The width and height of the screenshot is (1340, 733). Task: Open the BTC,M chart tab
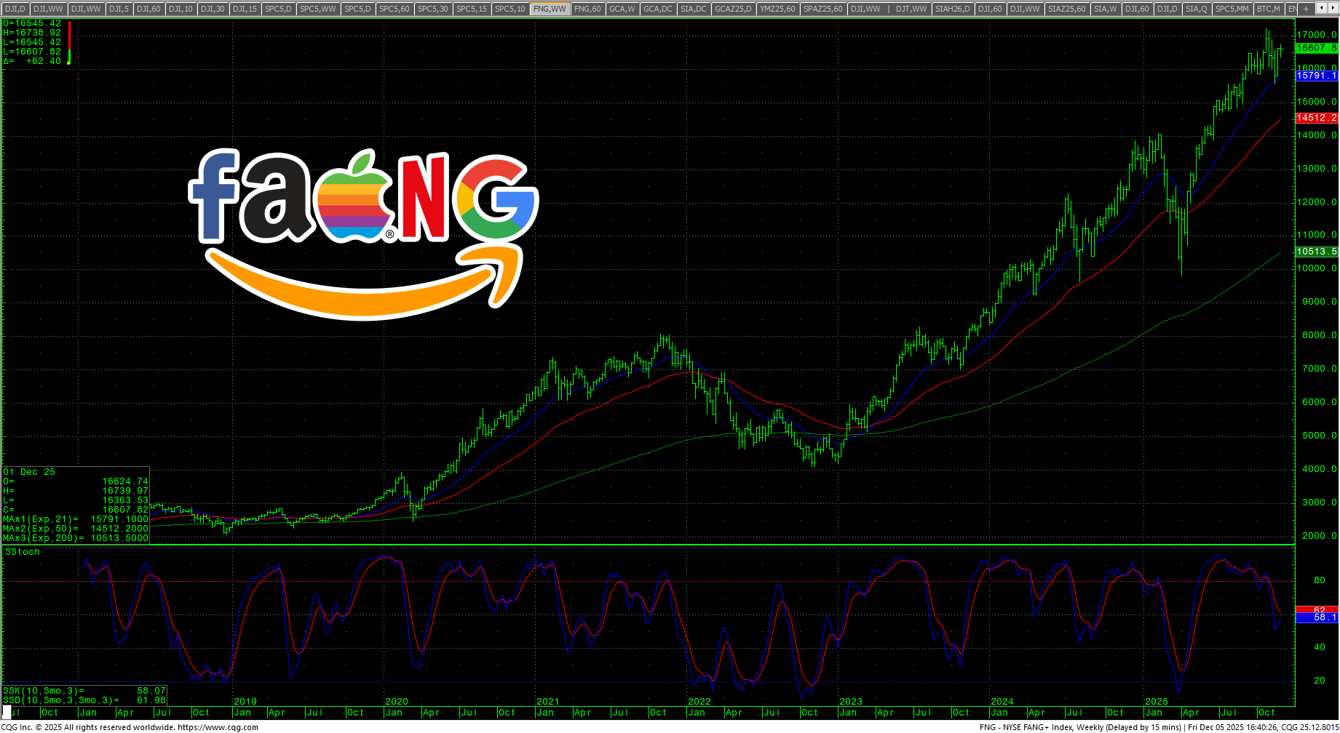click(x=1268, y=9)
